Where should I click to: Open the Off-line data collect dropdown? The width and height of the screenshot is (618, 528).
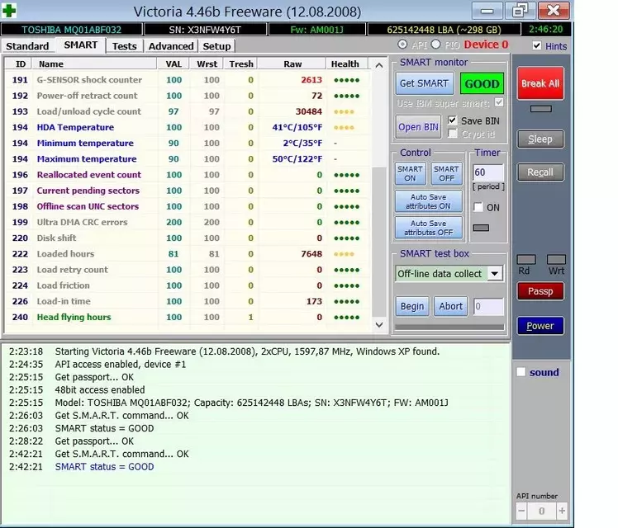point(495,273)
